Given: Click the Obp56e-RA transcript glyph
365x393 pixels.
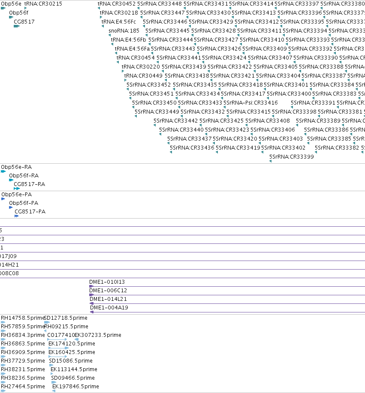Looking at the screenshot, I should click(3, 171).
